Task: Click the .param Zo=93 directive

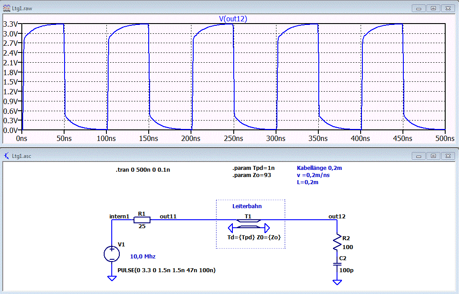Action: [x=252, y=175]
